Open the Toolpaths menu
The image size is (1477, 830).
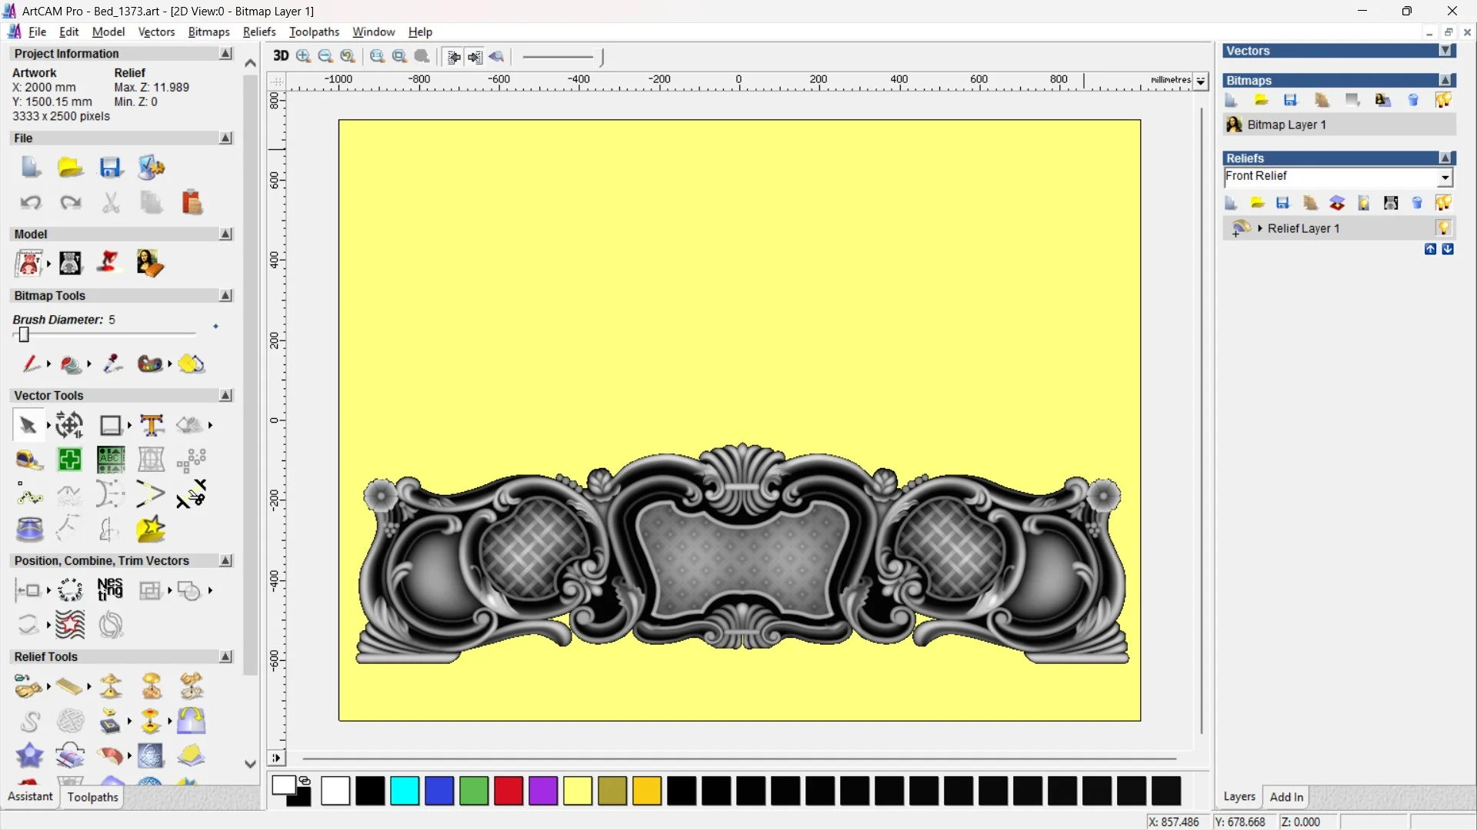314,32
